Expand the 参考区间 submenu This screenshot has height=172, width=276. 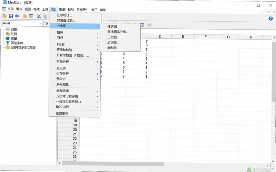(x=75, y=91)
